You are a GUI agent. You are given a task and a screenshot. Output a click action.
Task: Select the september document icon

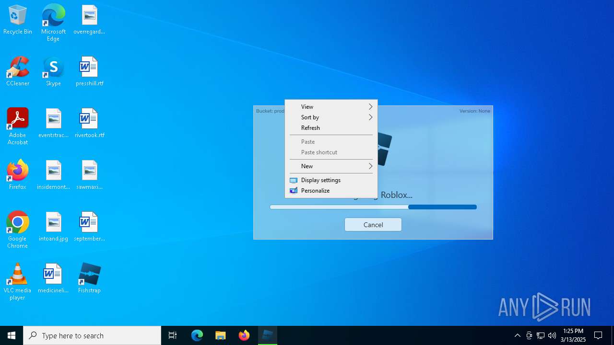pyautogui.click(x=89, y=227)
